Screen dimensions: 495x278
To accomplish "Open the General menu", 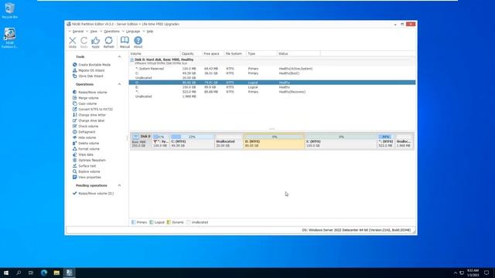I will 78,32.
